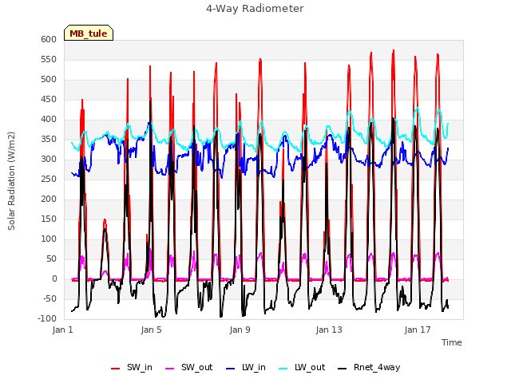Click the Jan 5 x-axis tick label
The image size is (511, 383).
pyautogui.click(x=151, y=330)
